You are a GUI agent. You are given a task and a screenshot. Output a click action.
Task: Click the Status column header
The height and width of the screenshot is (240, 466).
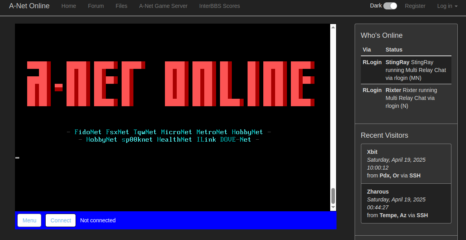click(x=394, y=50)
